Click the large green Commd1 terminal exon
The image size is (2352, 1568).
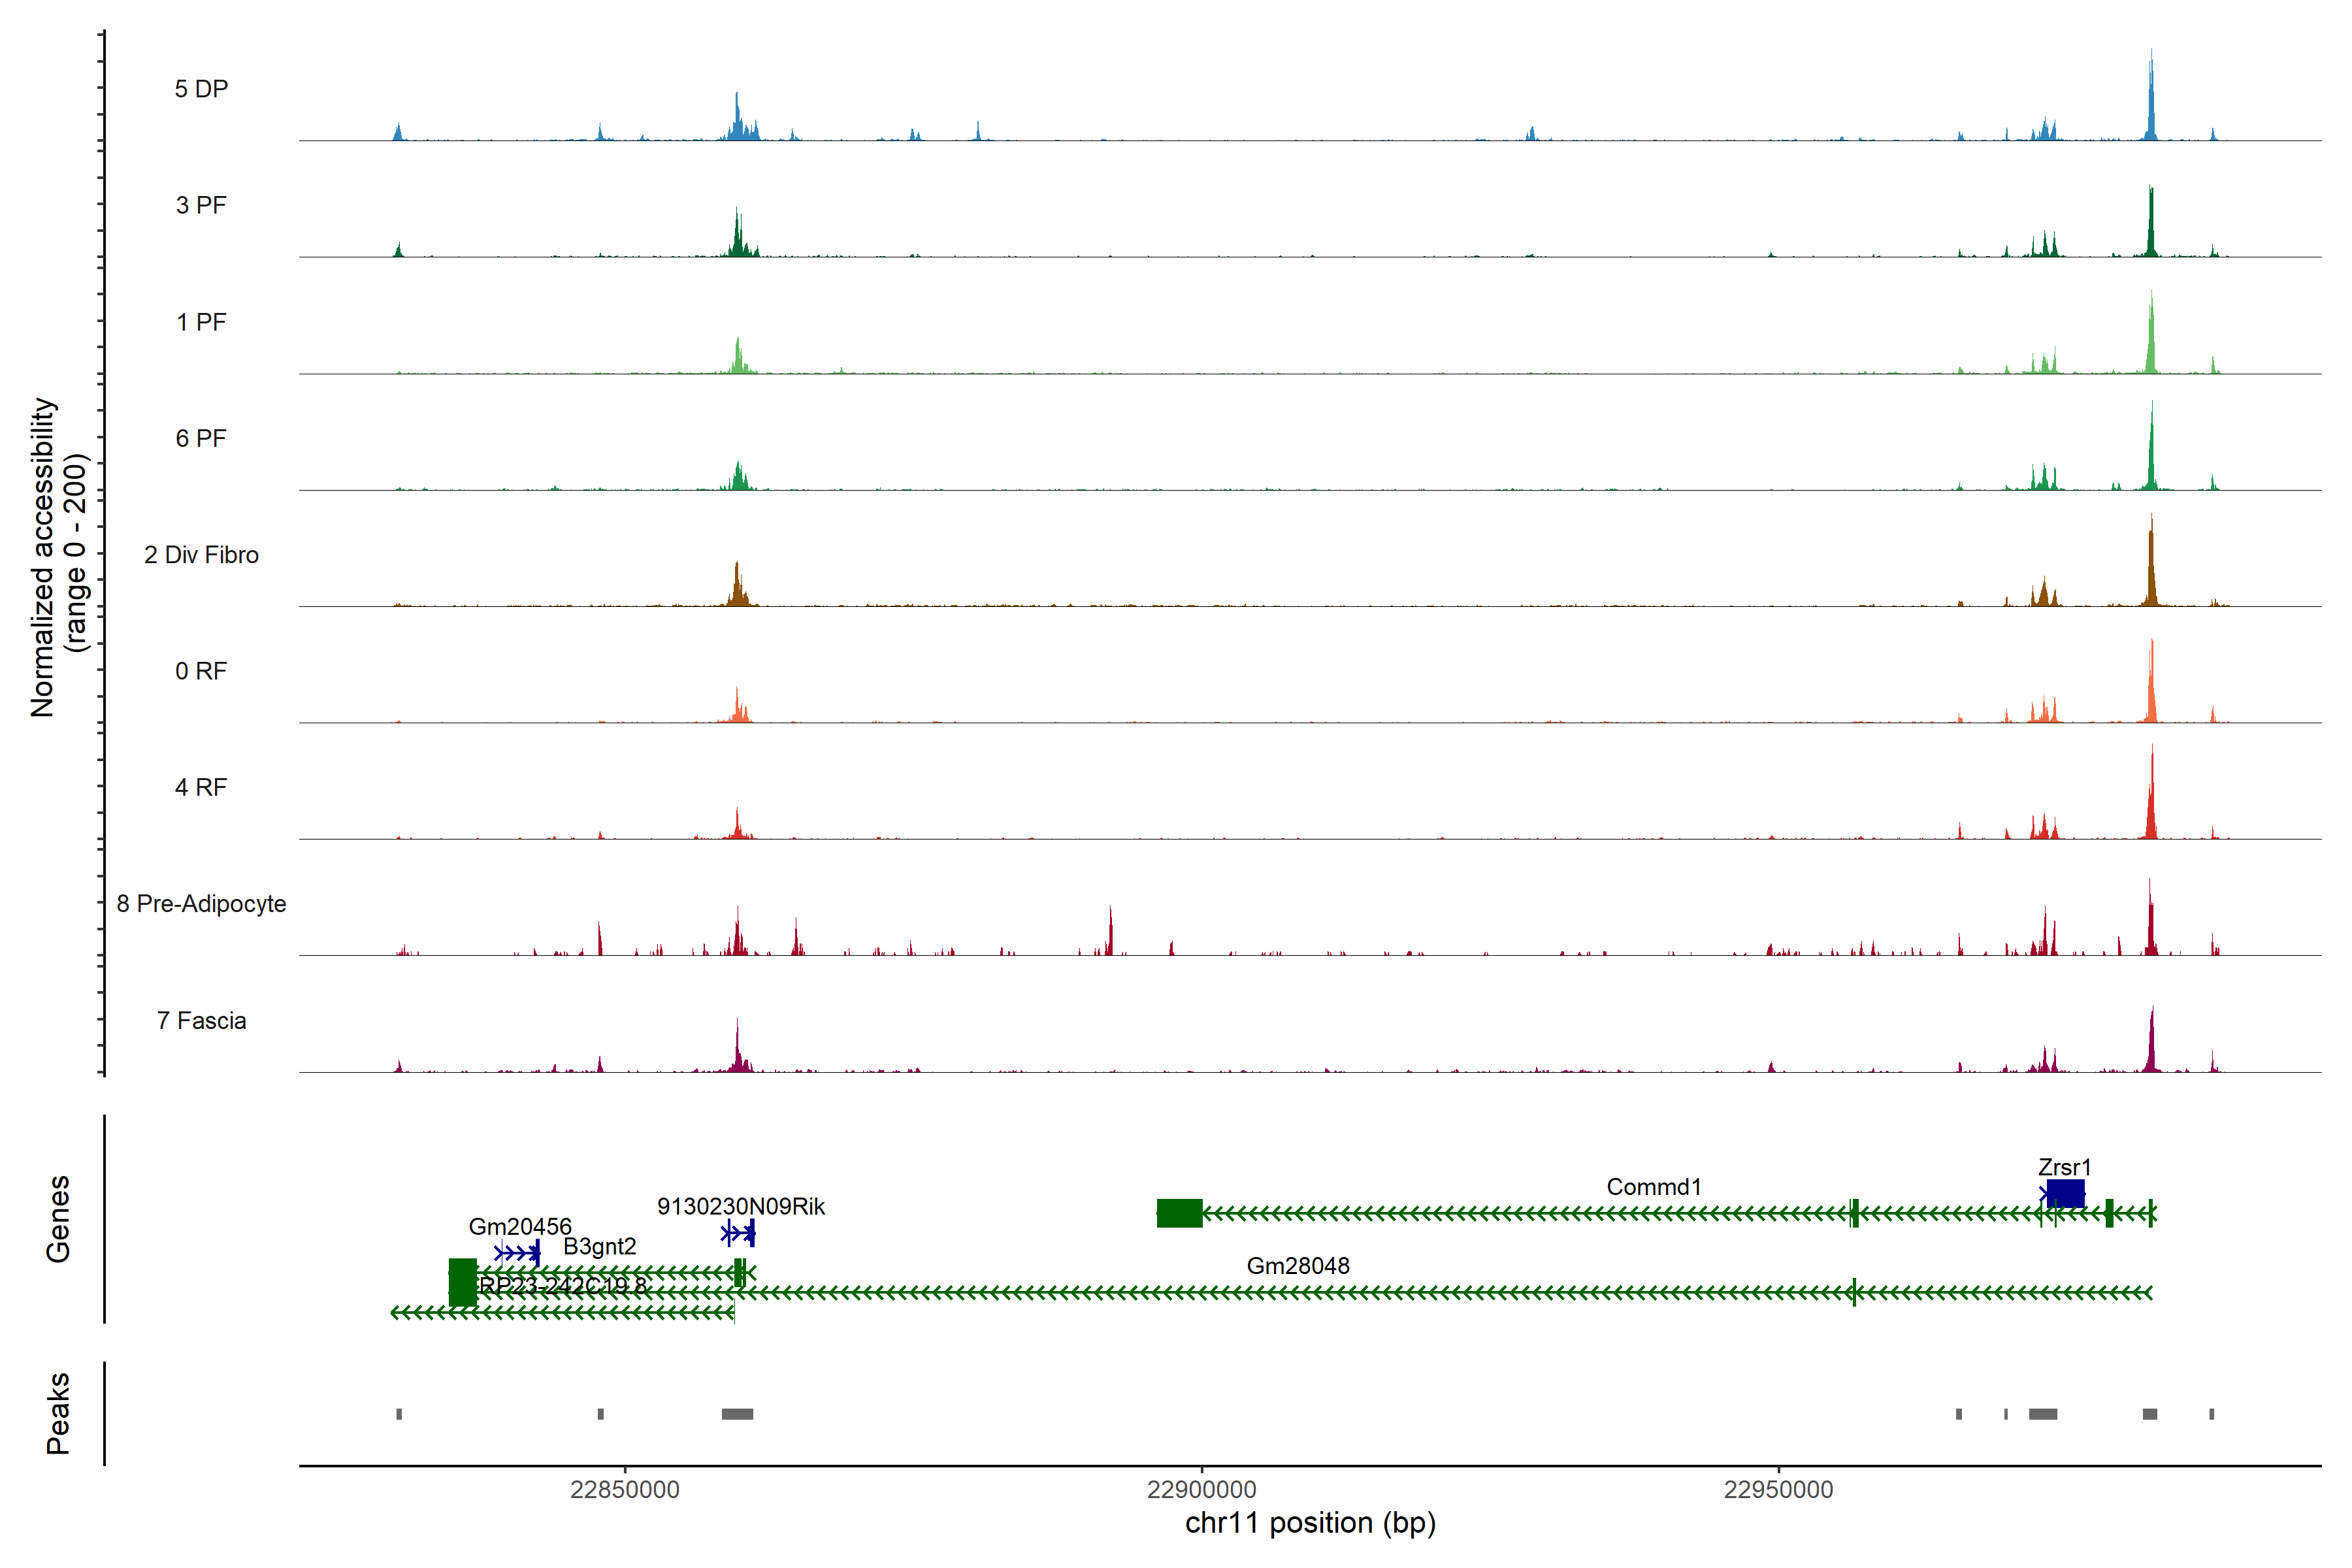point(1179,1213)
